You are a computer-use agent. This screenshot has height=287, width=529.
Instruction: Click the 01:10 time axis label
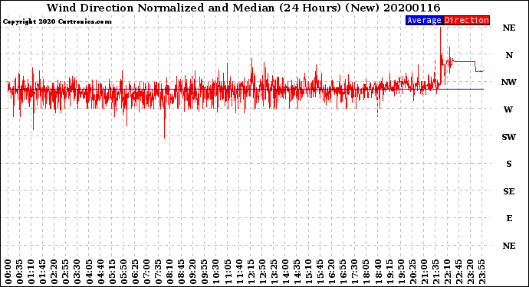pos(31,272)
